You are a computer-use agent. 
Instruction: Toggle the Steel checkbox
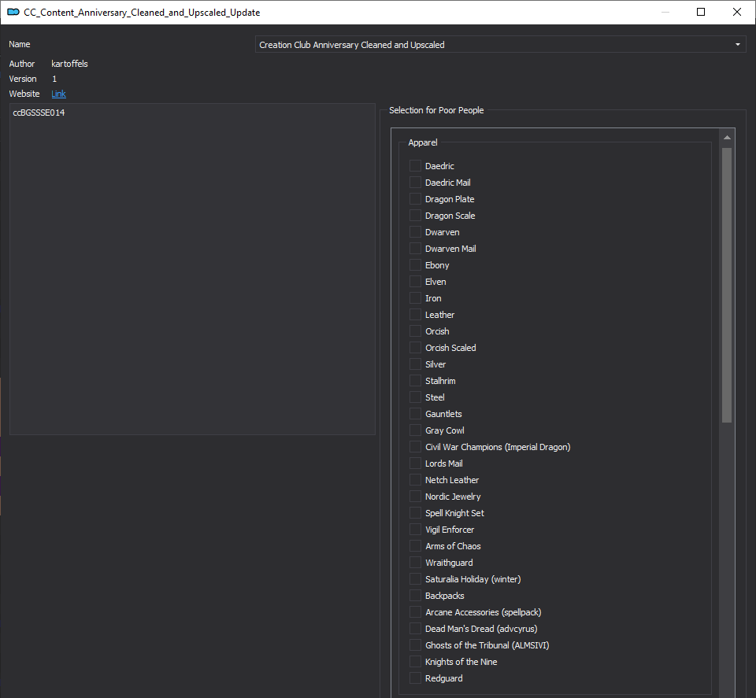click(x=415, y=397)
